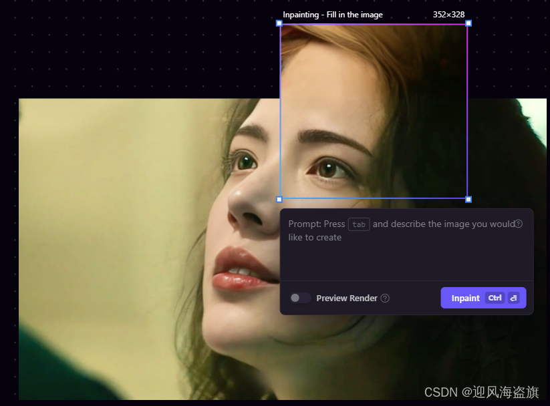The image size is (550, 406).
Task: Click the Inpaint button
Action: coord(483,298)
